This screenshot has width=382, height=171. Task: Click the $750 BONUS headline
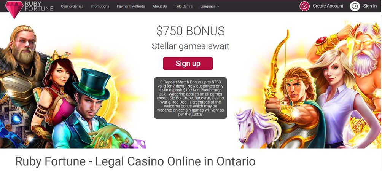(191, 31)
